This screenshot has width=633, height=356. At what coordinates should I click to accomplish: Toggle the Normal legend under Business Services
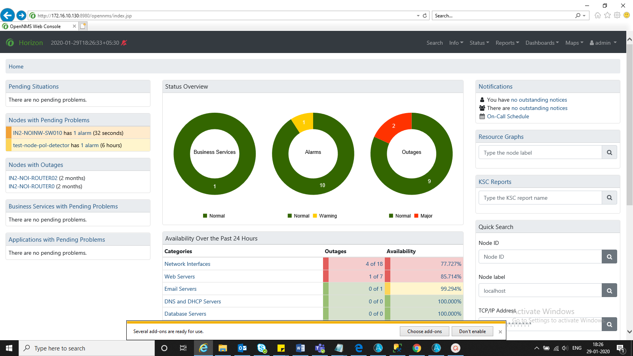214,216
